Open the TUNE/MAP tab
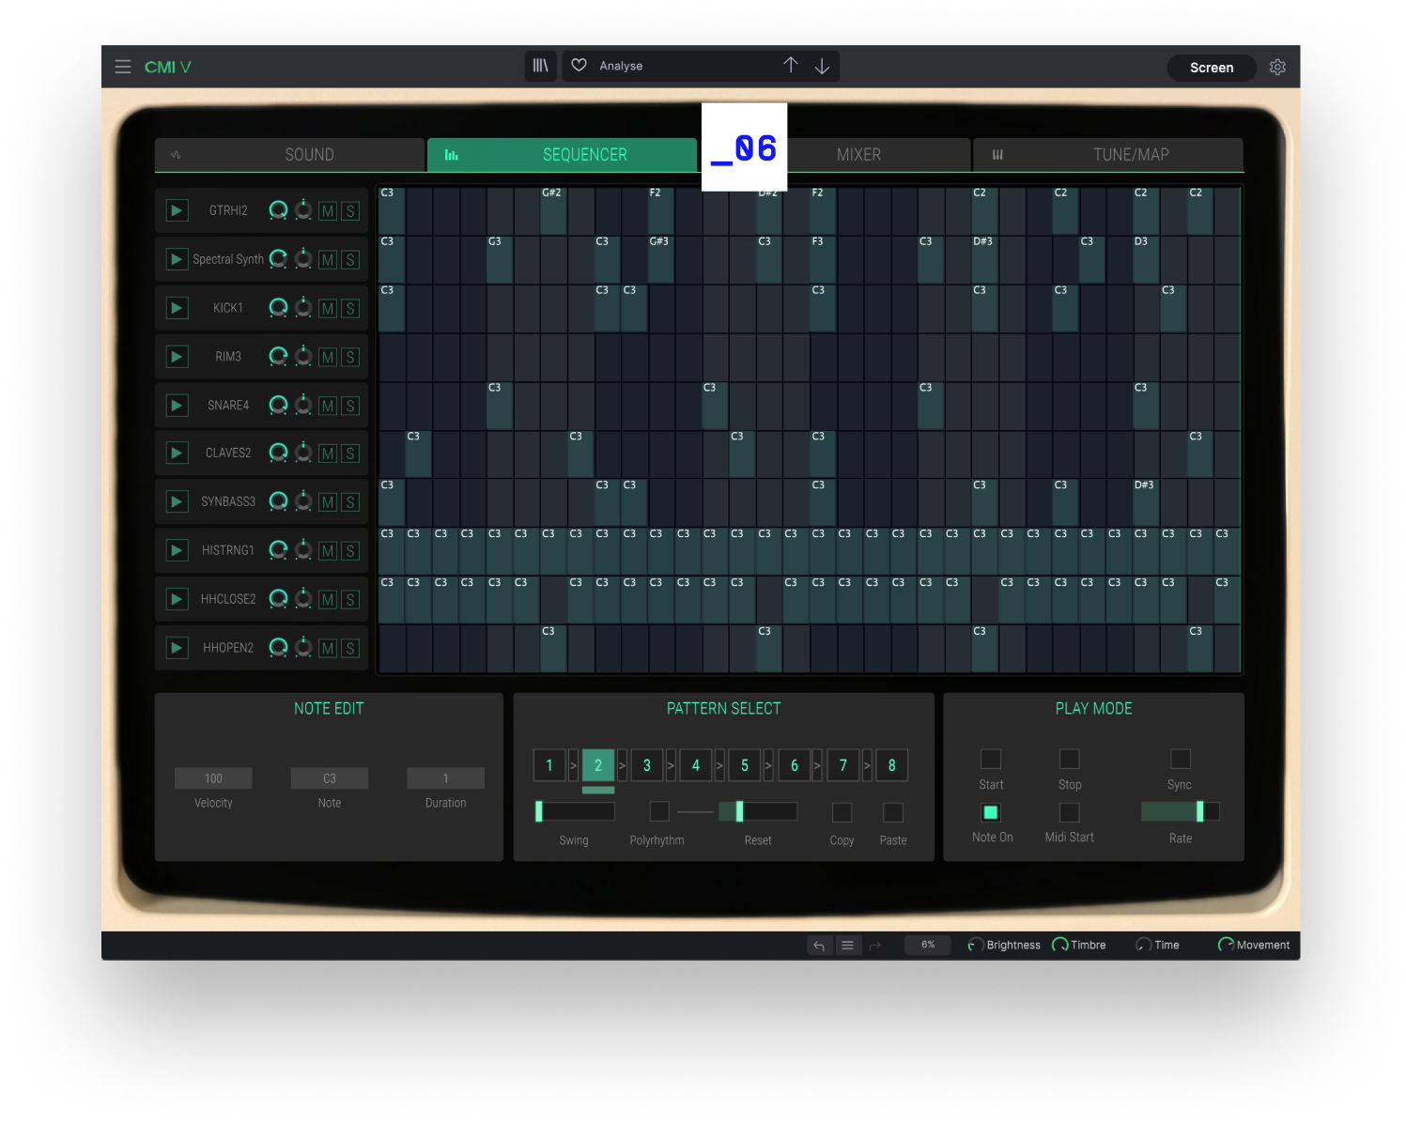The image size is (1406, 1123). 1130,155
